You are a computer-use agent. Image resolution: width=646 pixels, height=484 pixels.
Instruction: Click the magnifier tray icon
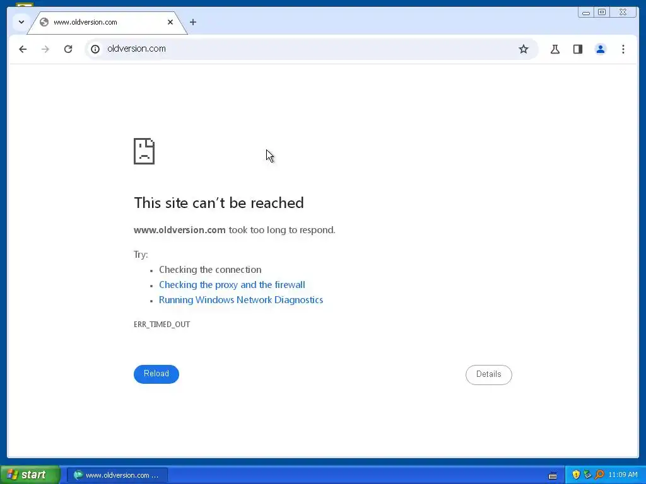point(599,475)
